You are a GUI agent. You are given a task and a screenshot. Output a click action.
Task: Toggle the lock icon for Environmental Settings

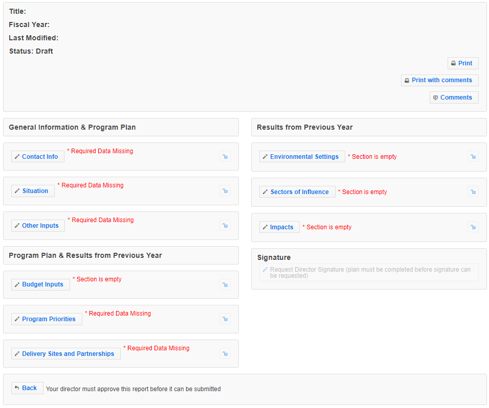coord(473,157)
